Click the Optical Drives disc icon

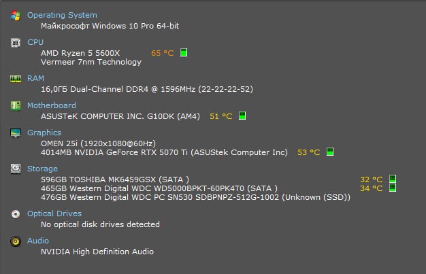(x=16, y=213)
